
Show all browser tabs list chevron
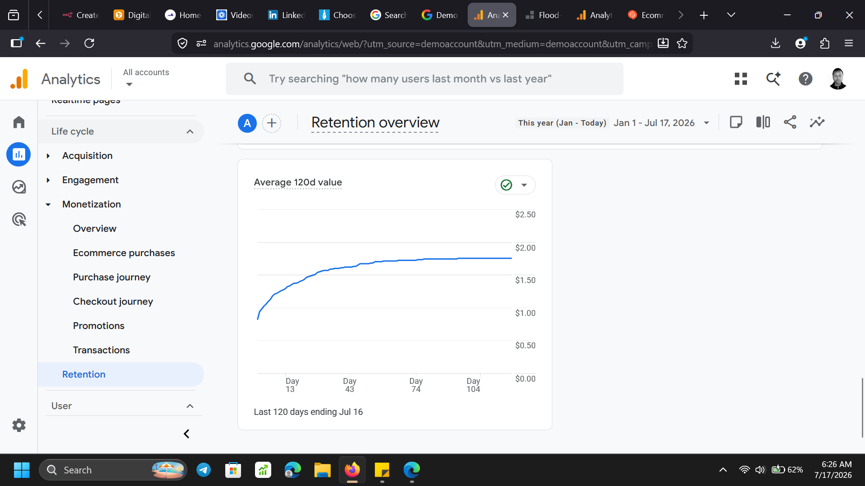pyautogui.click(x=731, y=15)
